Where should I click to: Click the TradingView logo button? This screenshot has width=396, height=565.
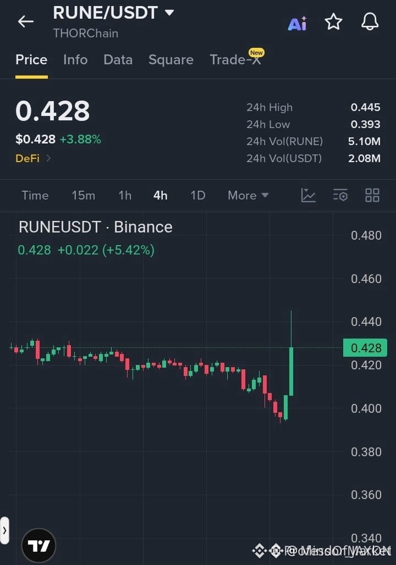click(38, 546)
